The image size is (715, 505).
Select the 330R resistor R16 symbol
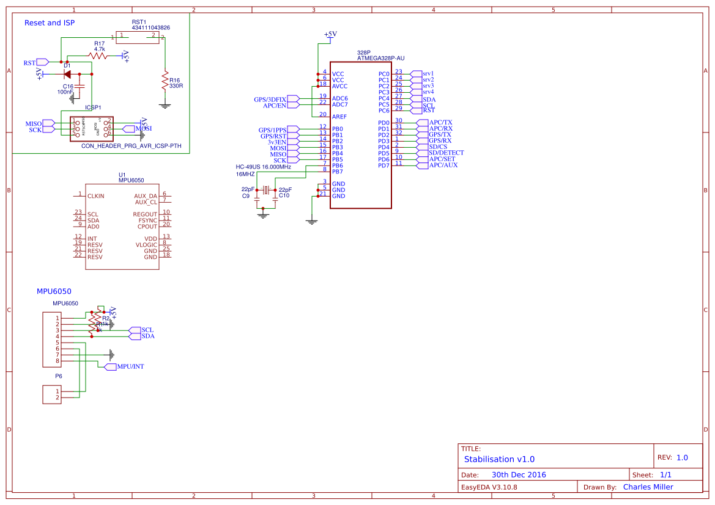pos(164,80)
